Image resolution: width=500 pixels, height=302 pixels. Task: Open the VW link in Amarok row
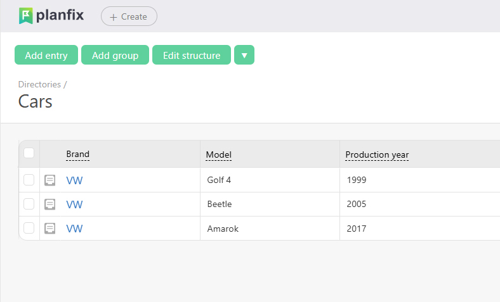(74, 229)
